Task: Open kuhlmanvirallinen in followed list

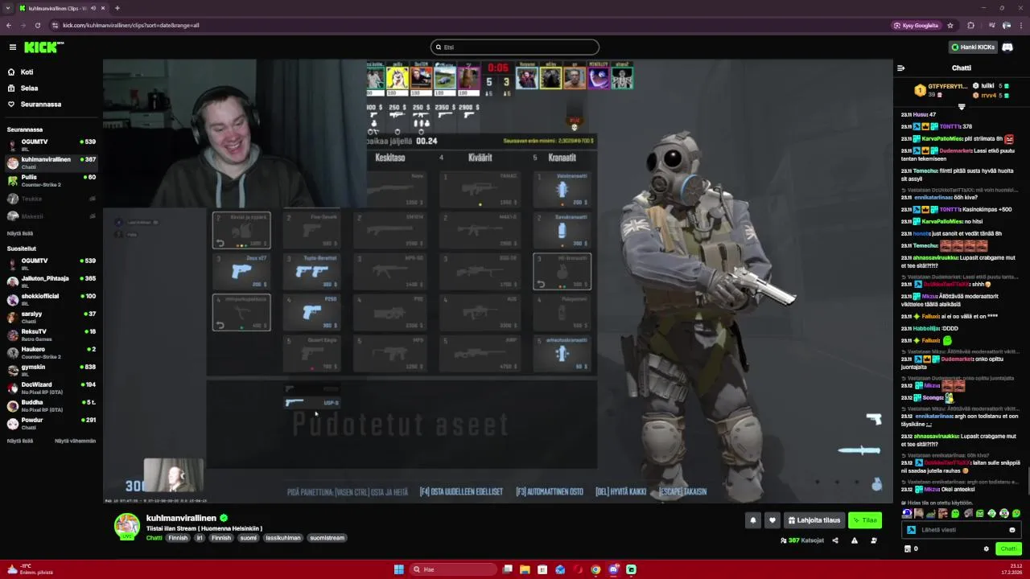Action: point(50,162)
